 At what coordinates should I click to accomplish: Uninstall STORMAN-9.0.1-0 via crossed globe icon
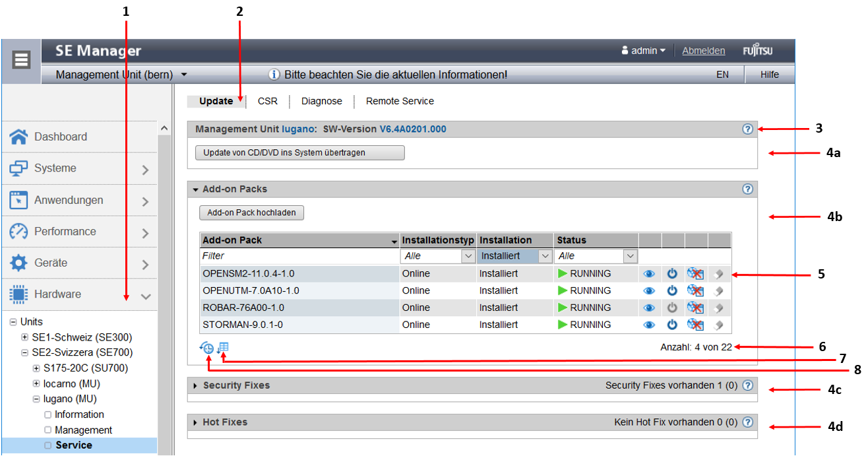(x=695, y=325)
